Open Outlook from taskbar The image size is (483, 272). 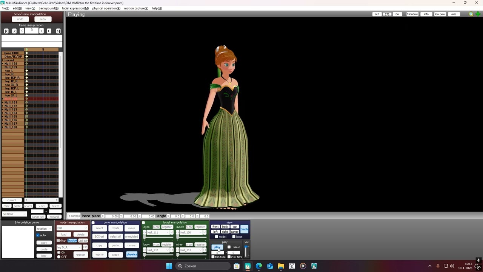270,266
